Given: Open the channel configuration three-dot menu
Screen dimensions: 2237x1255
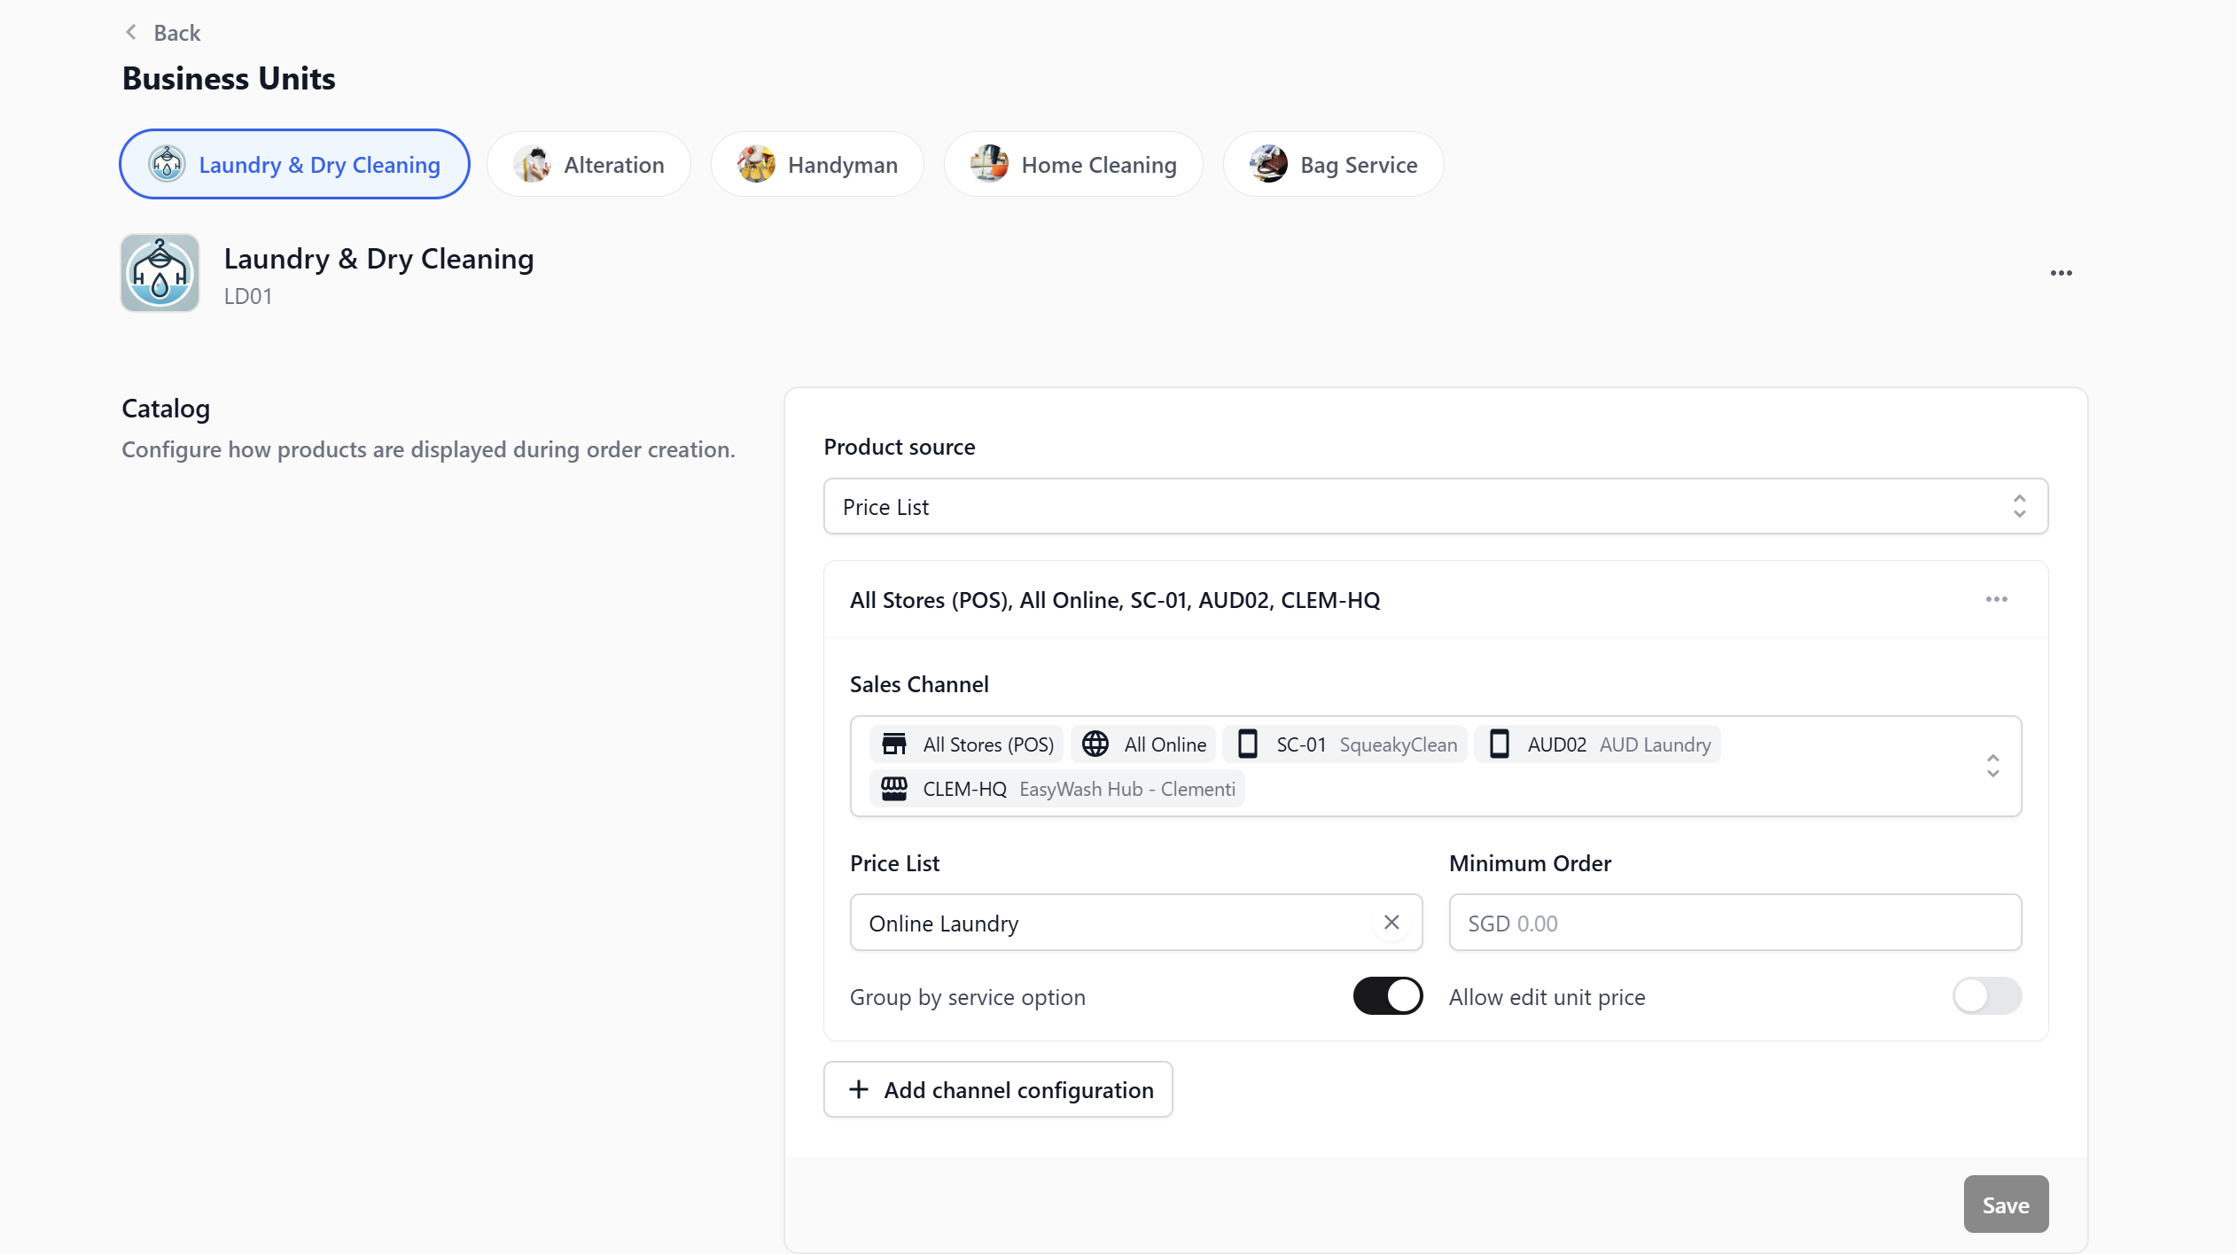Looking at the screenshot, I should pyautogui.click(x=1996, y=600).
